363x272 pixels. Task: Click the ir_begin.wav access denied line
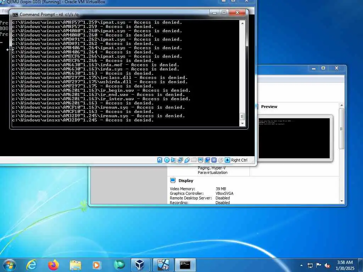(101, 90)
